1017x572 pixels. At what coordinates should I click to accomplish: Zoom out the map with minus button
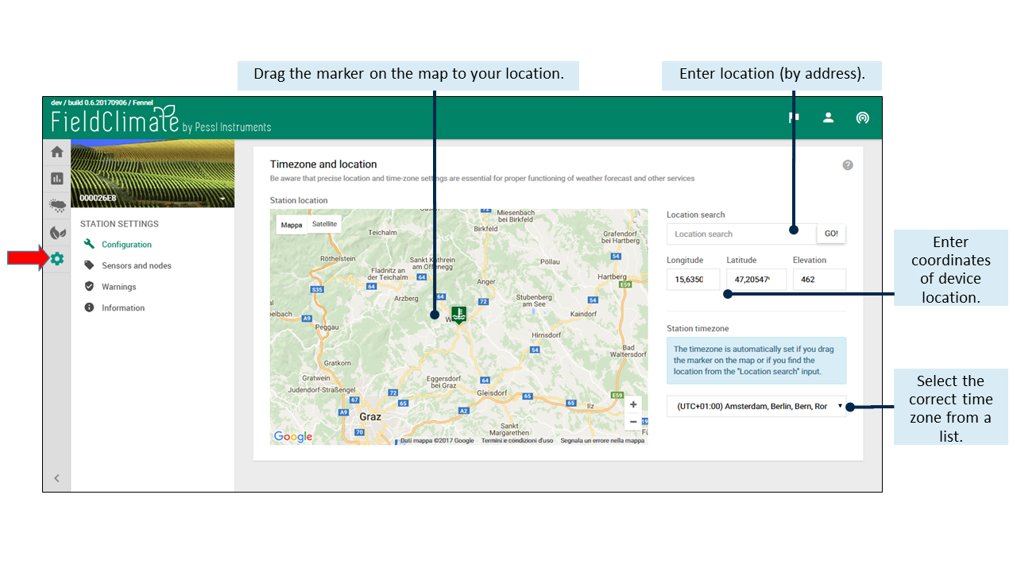[x=633, y=422]
